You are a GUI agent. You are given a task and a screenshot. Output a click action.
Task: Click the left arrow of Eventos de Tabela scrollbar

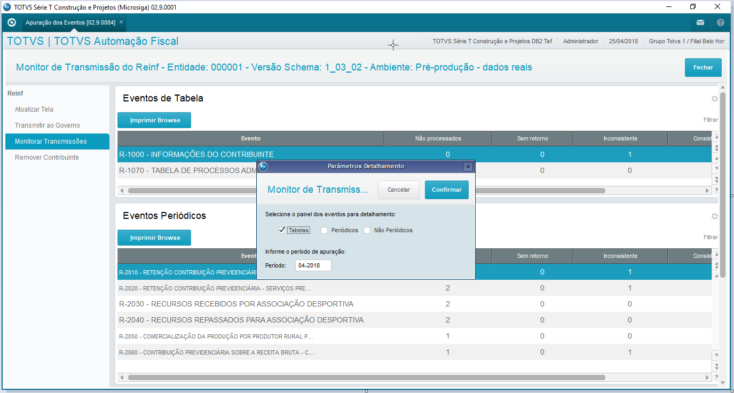pos(121,191)
